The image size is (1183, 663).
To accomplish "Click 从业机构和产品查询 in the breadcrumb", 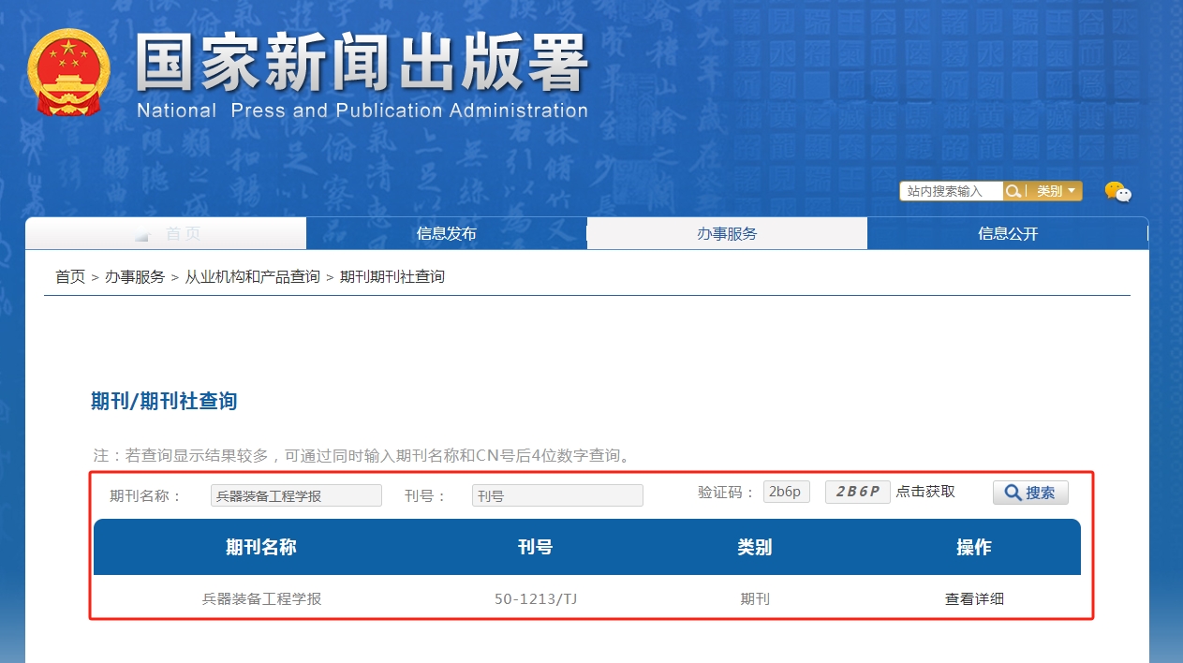I will [x=252, y=276].
